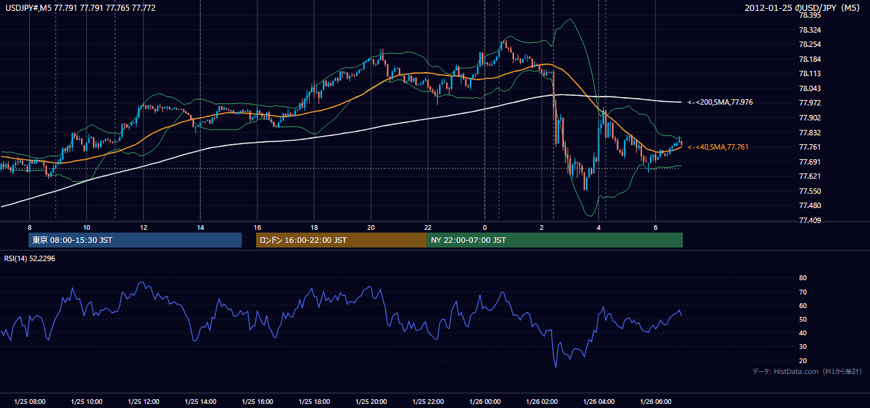Image resolution: width=870 pixels, height=408 pixels.
Task: Click the 1/26 00:00 time label
Action: pos(485,401)
